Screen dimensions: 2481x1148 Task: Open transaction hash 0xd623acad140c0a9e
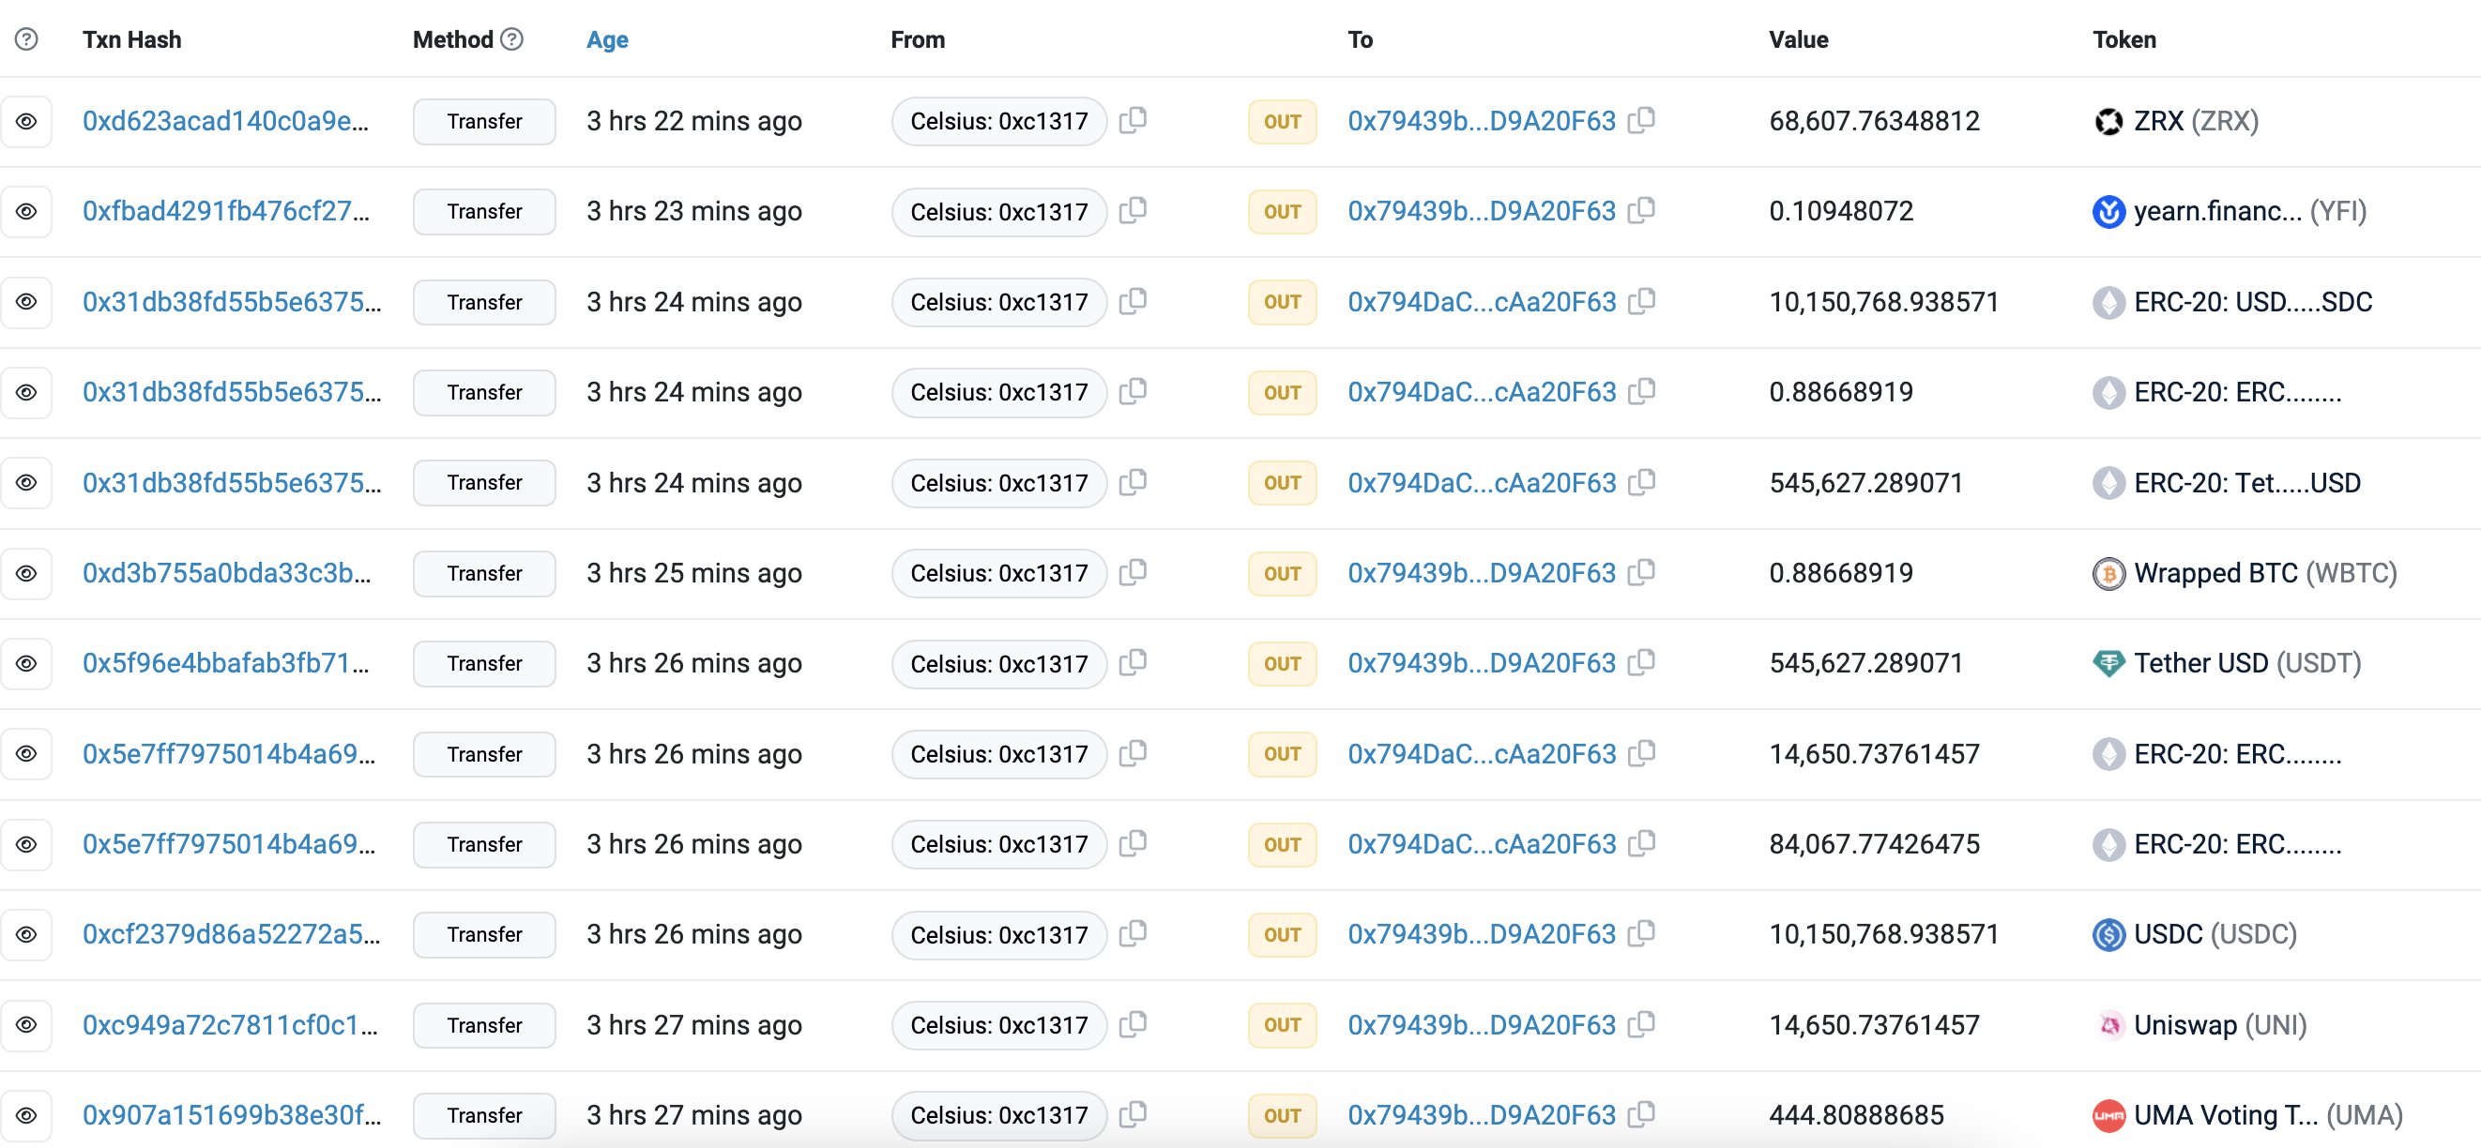click(225, 121)
